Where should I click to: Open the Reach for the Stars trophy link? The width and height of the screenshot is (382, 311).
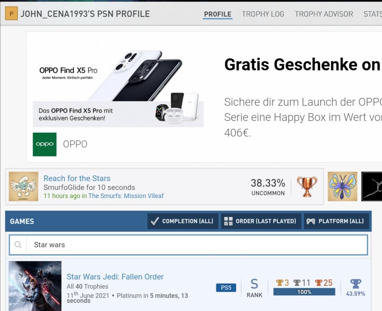coord(77,178)
